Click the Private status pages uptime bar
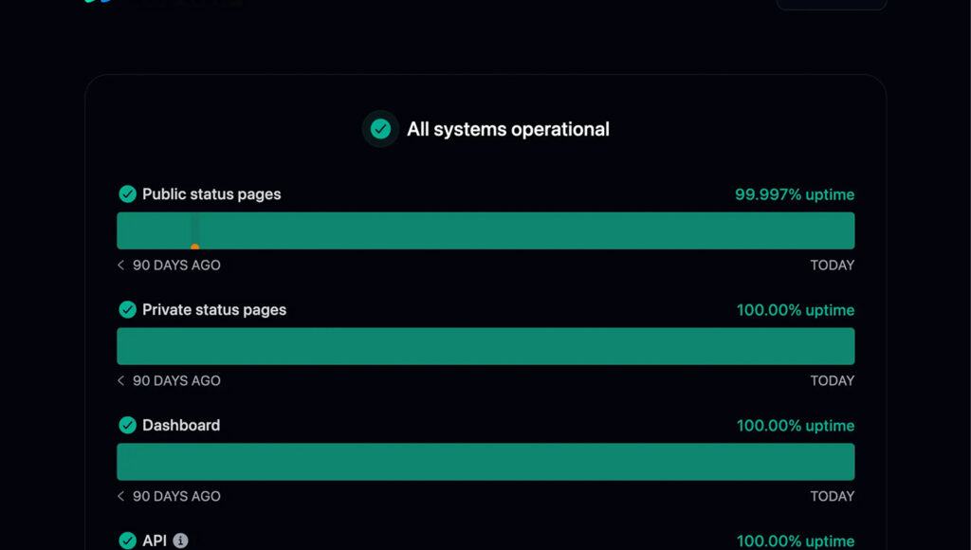The width and height of the screenshot is (971, 550). click(485, 346)
